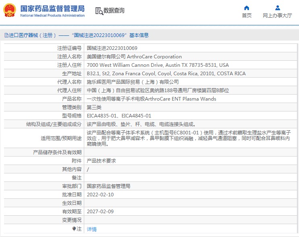Click the 注册人名称 label
The image size is (299, 237).
tap(69, 57)
